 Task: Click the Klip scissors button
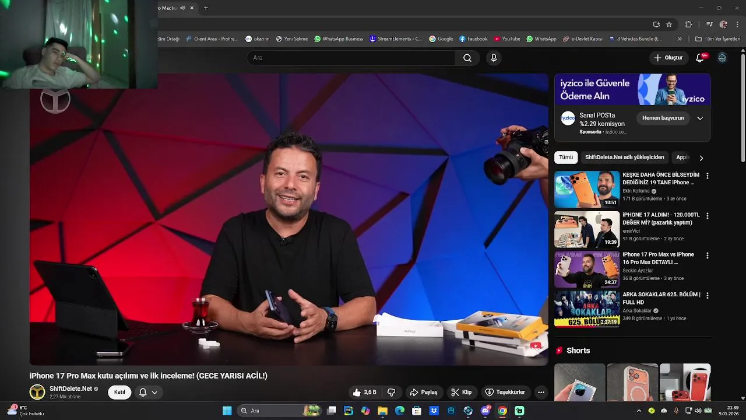(x=462, y=392)
